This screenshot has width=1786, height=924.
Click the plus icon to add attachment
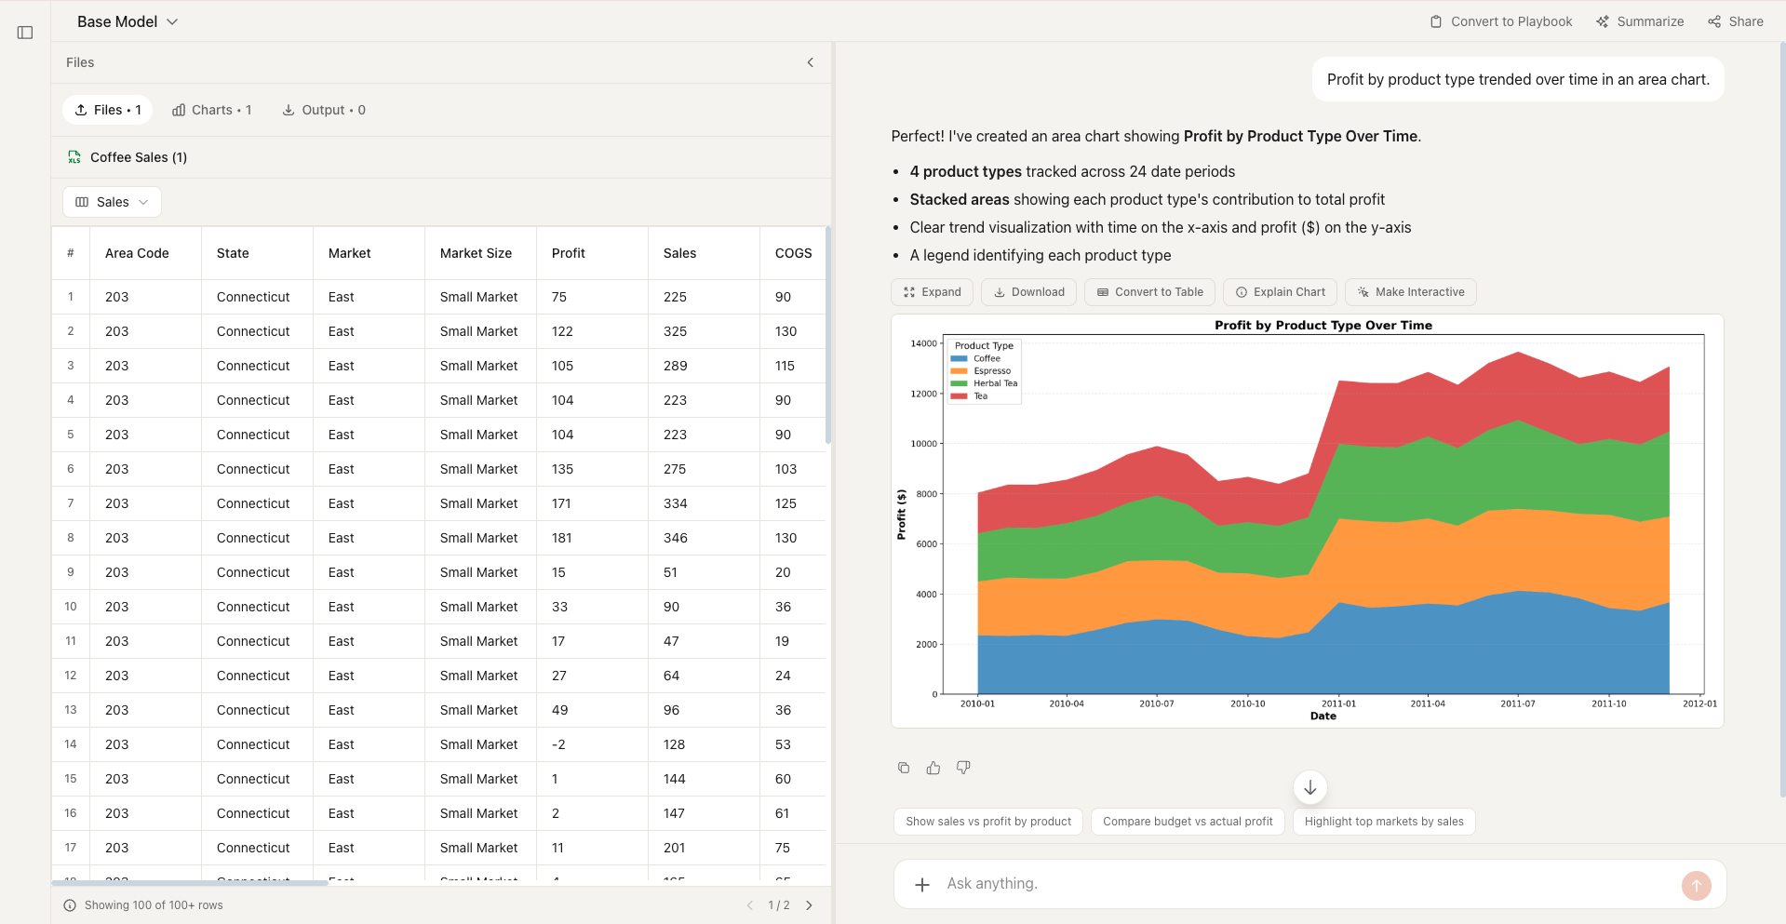click(x=922, y=884)
